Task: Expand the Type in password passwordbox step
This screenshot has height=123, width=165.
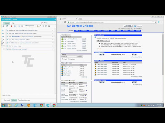Action: pyautogui.click(x=53, y=37)
